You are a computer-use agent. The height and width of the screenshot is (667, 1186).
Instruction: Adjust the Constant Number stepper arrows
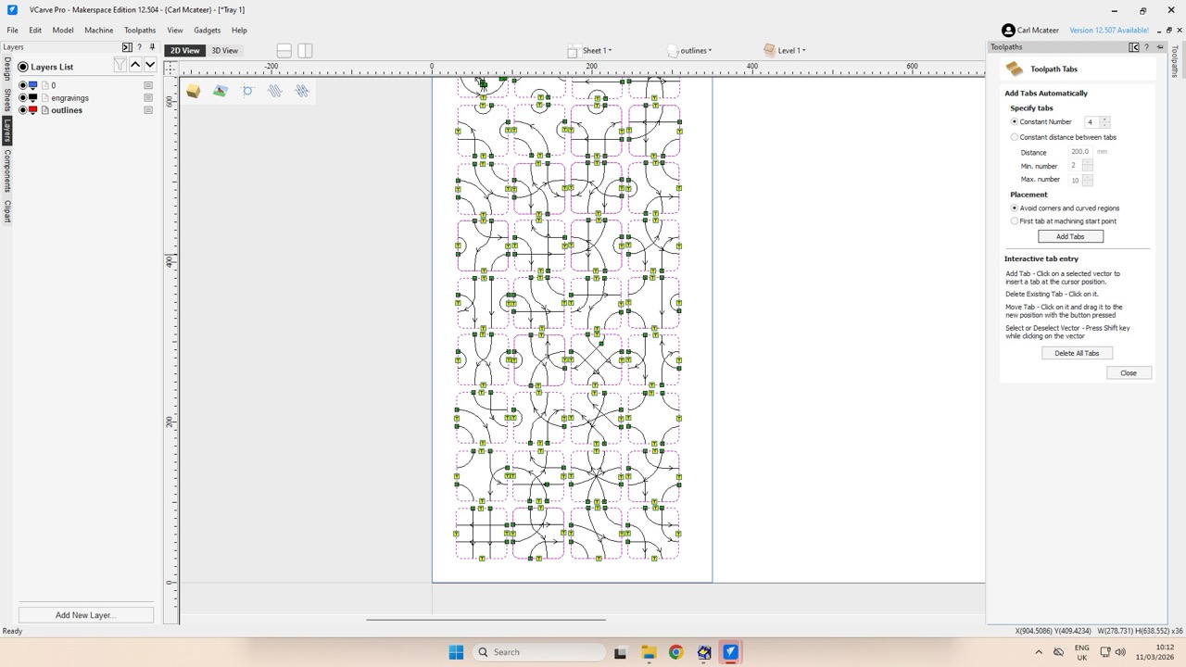[1104, 122]
